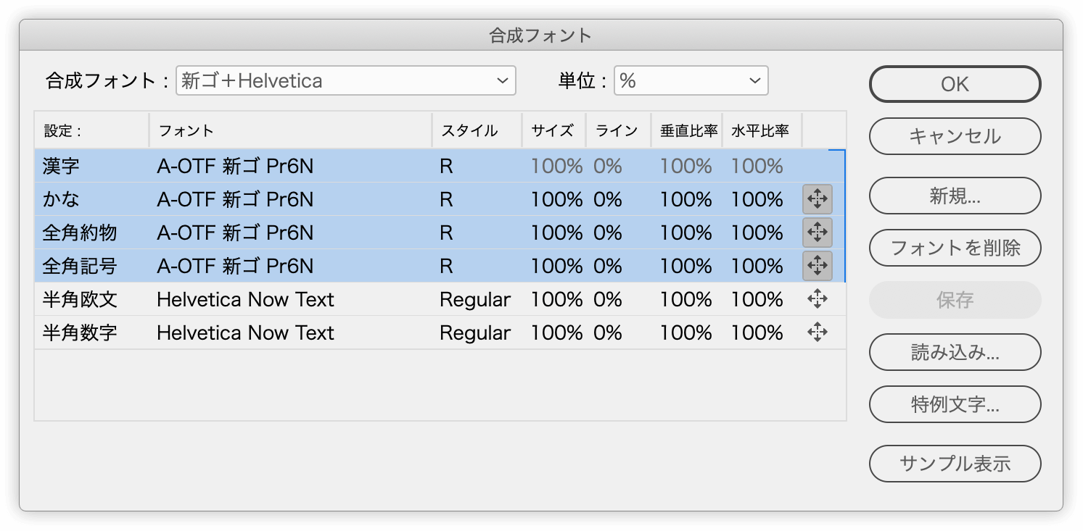Image resolution: width=1083 pixels, height=531 pixels.
Task: Select the 半角欧文 row label
Action: 80,299
